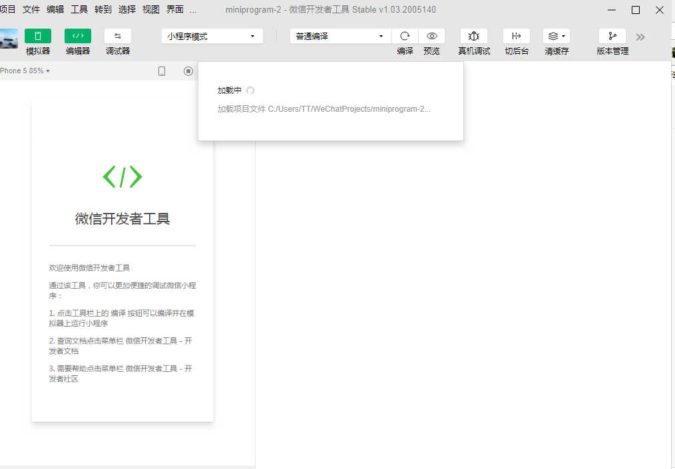Open the 项目 menu
The image size is (675, 469).
pyautogui.click(x=8, y=9)
